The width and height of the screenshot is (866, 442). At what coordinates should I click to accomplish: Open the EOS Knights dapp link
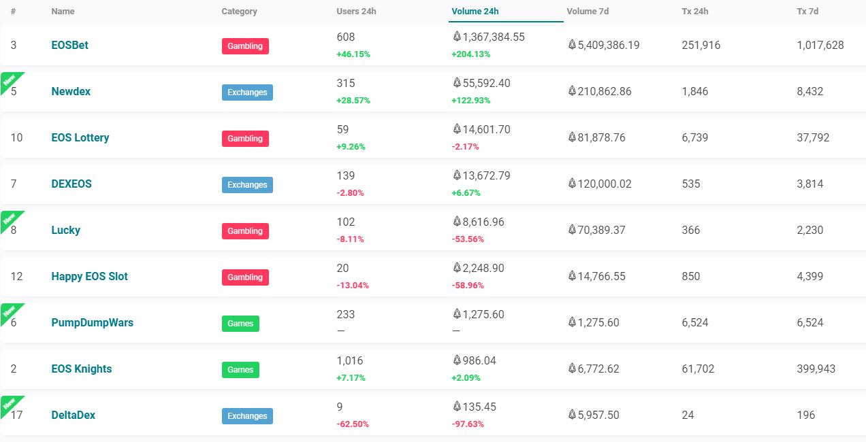coord(82,369)
